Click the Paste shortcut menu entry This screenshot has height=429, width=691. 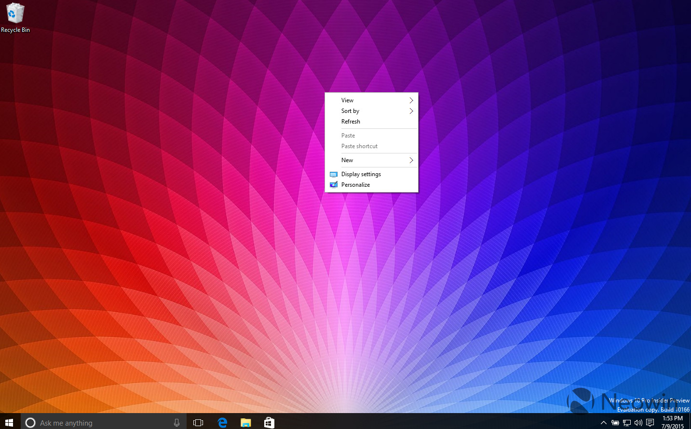click(x=372, y=146)
